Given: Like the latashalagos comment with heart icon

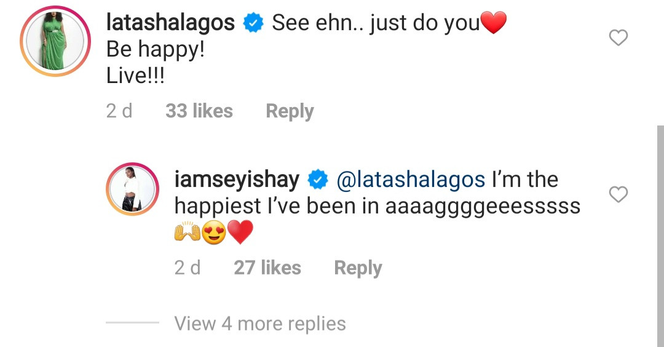Looking at the screenshot, I should coord(619,38).
